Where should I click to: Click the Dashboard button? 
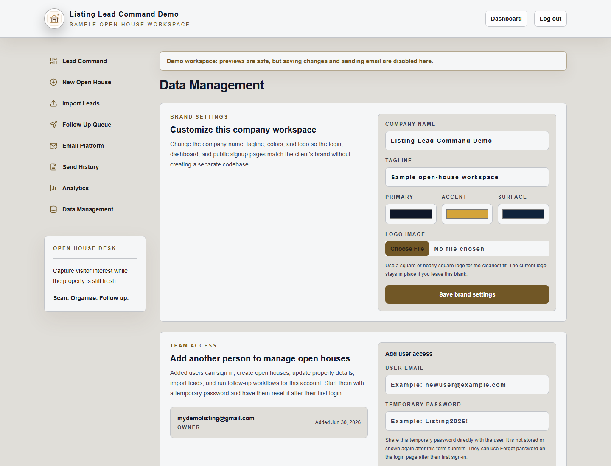click(x=506, y=19)
